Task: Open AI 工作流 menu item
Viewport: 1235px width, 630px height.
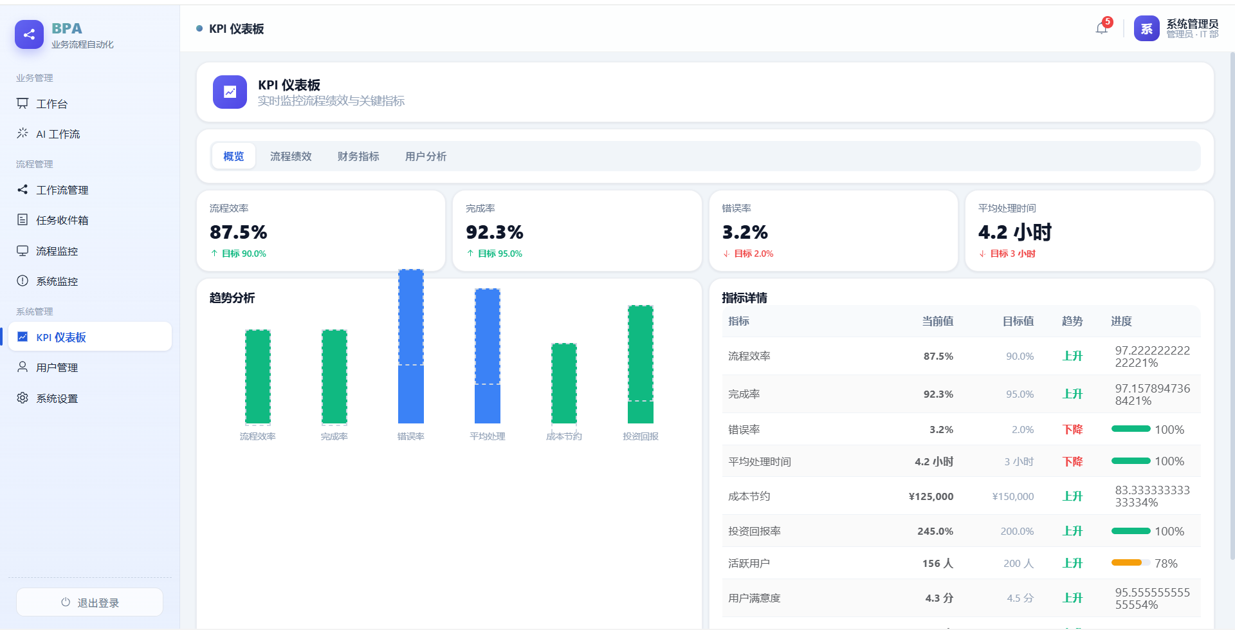Action: (90, 134)
